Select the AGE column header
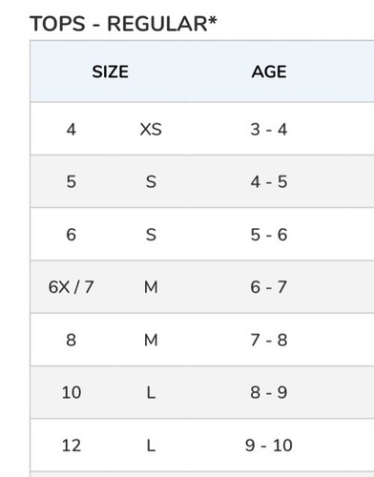Viewport: 374px width, 477px height. (269, 72)
